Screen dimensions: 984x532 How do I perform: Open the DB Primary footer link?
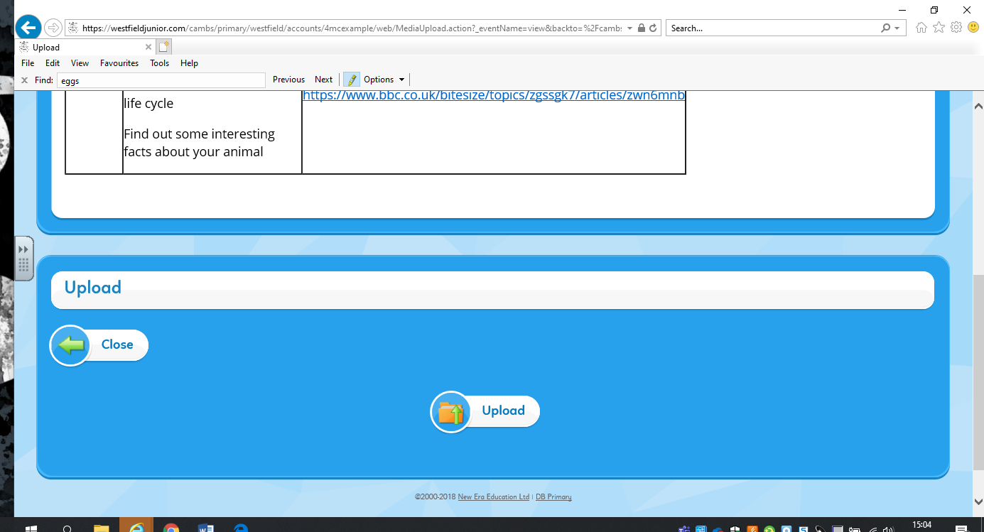tap(553, 497)
